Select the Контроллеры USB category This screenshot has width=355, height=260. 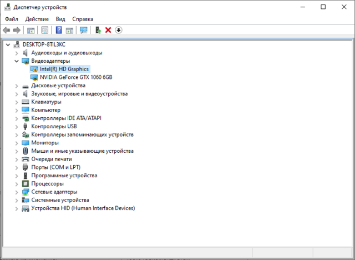click(54, 126)
